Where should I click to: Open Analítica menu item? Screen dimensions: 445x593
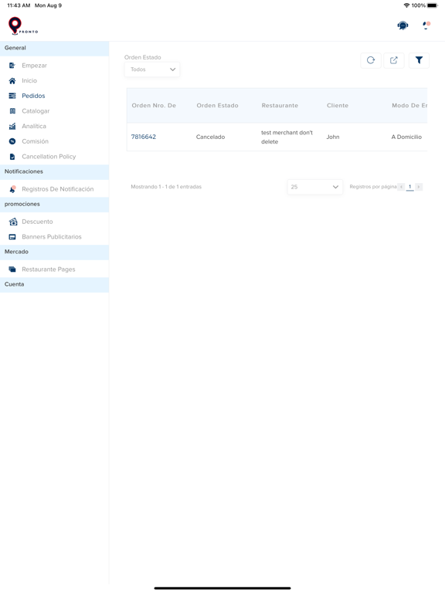34,126
